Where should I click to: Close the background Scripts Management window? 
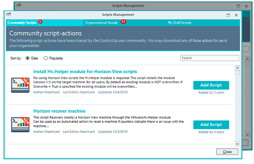tap(247, 6)
